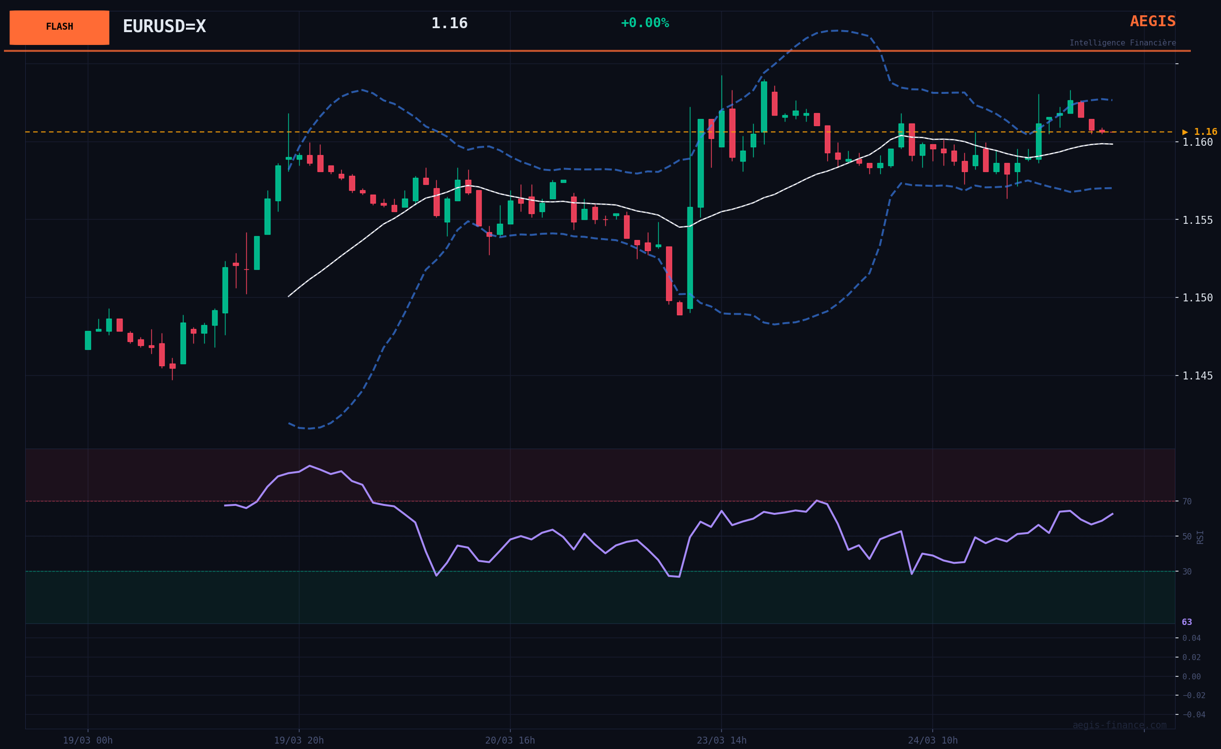The height and width of the screenshot is (749, 1221).
Task: Click the AEGIS logo text
Action: (1152, 22)
